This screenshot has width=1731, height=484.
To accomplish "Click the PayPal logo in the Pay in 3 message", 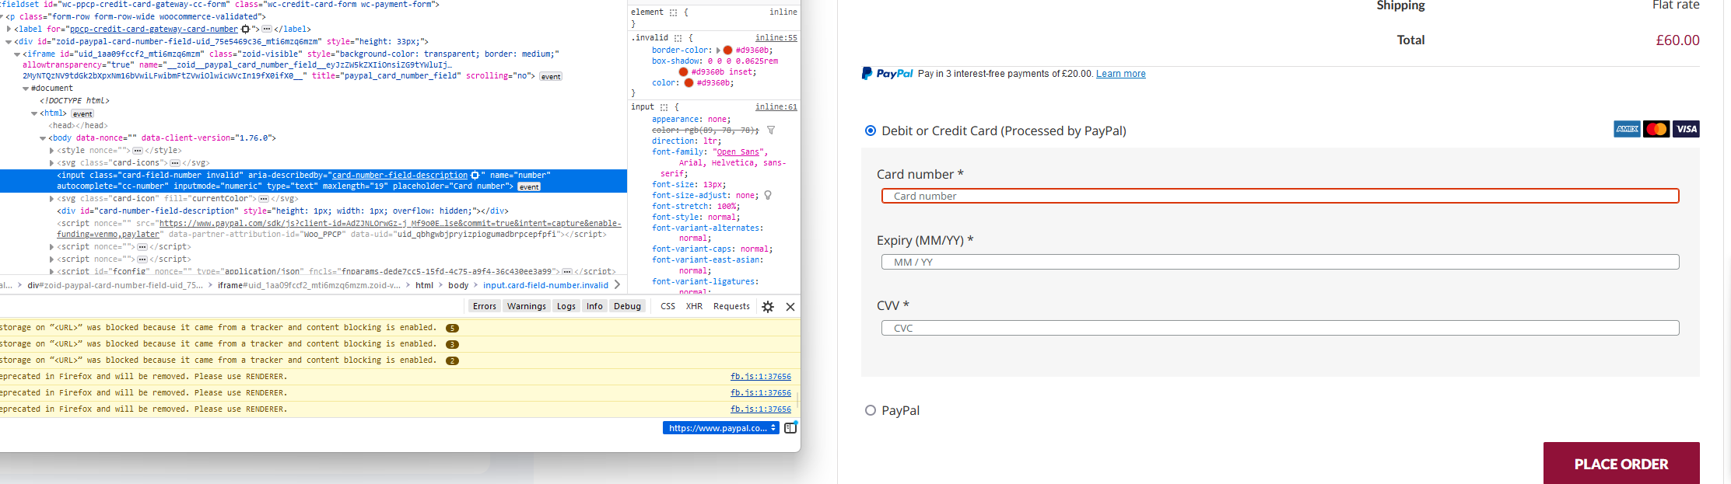I will click(888, 74).
